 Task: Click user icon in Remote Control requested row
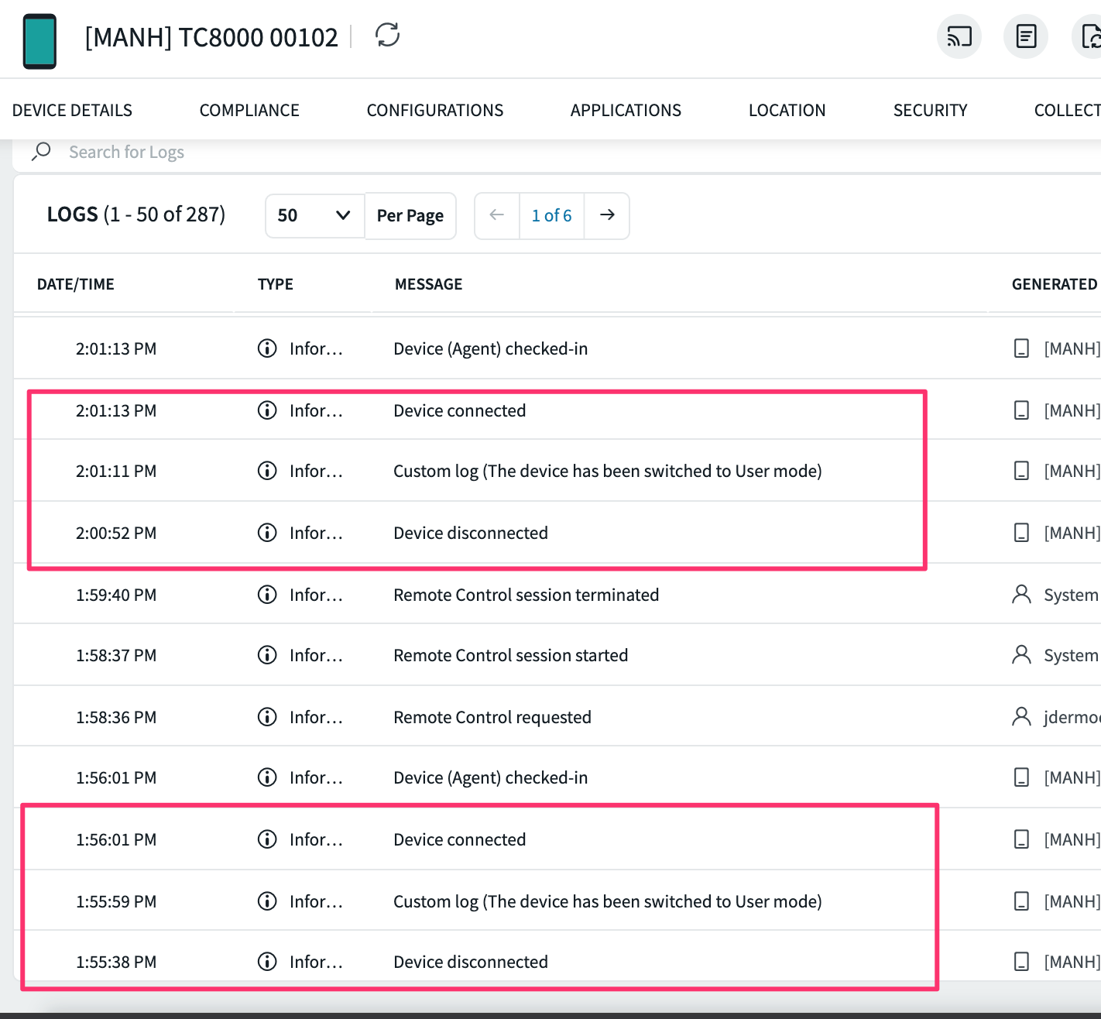[1021, 717]
